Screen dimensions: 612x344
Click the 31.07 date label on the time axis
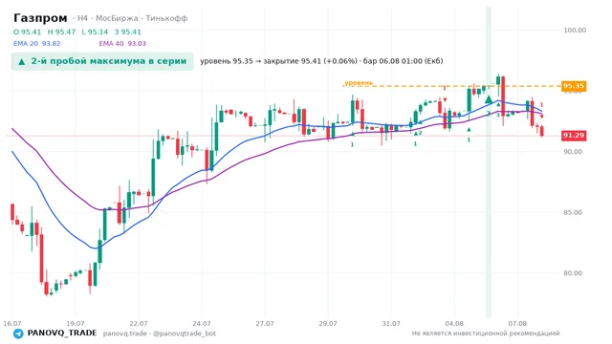(391, 324)
